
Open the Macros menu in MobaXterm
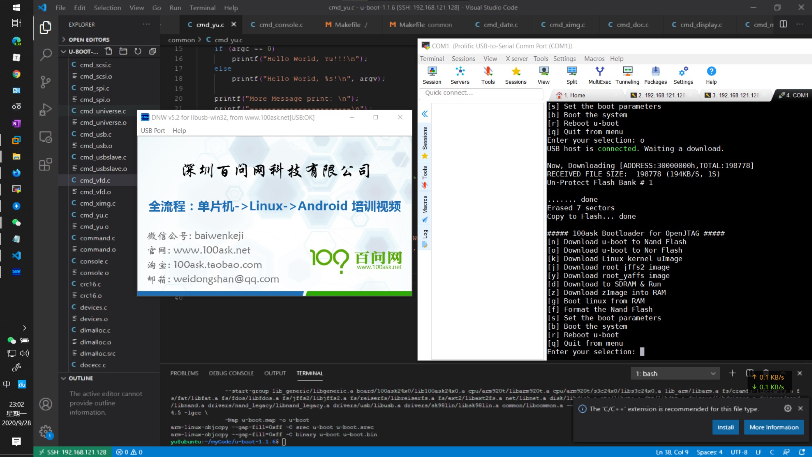pos(594,59)
